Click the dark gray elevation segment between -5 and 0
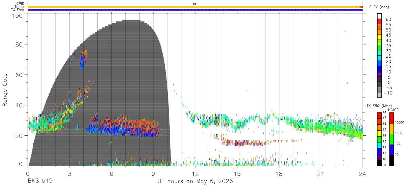Viewport: 408px width, 188px height. click(x=379, y=84)
